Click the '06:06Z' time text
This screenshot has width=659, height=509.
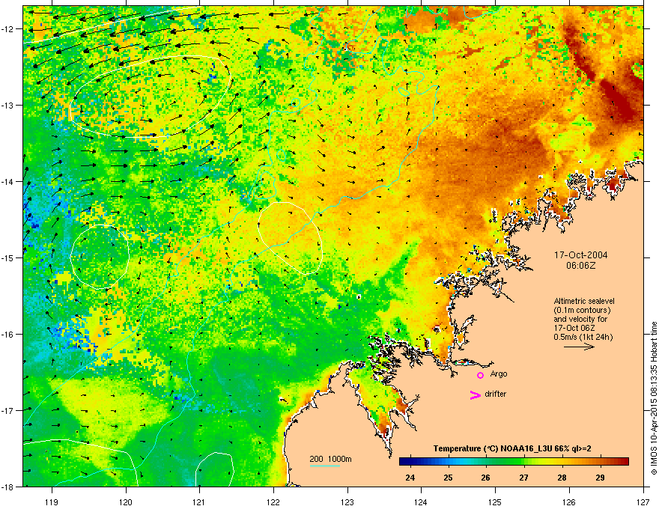pyautogui.click(x=581, y=266)
